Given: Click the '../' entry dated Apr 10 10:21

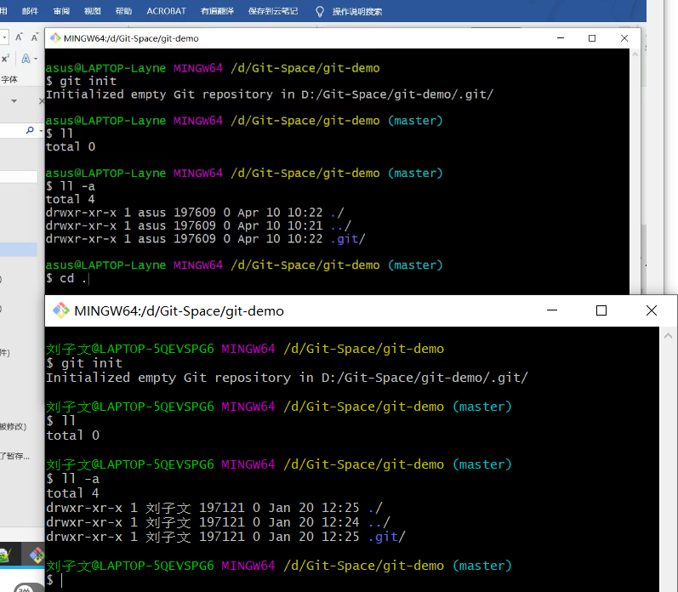Looking at the screenshot, I should point(341,225).
